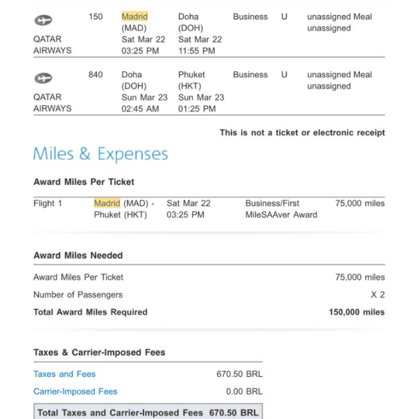Select flight number 150
The width and height of the screenshot is (396, 419).
96,17
